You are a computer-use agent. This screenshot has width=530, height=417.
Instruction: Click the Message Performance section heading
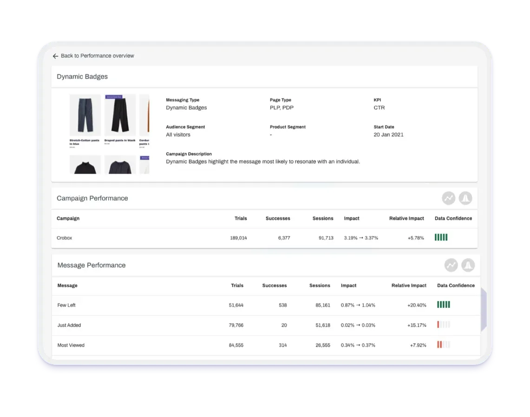91,265
